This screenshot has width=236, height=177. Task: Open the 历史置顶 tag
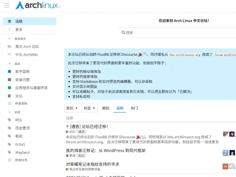tap(22, 128)
